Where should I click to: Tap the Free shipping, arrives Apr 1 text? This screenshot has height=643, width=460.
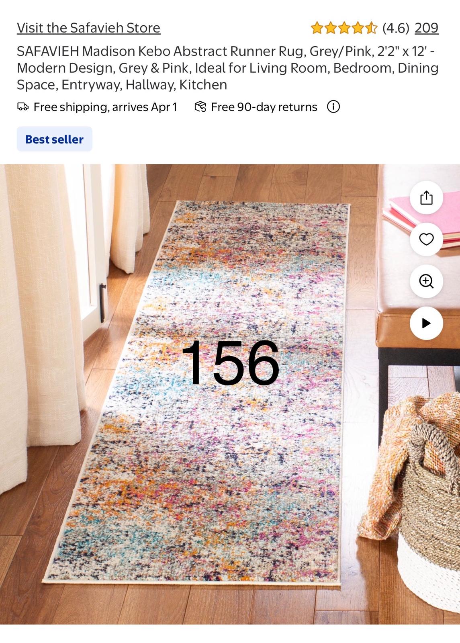tap(105, 107)
